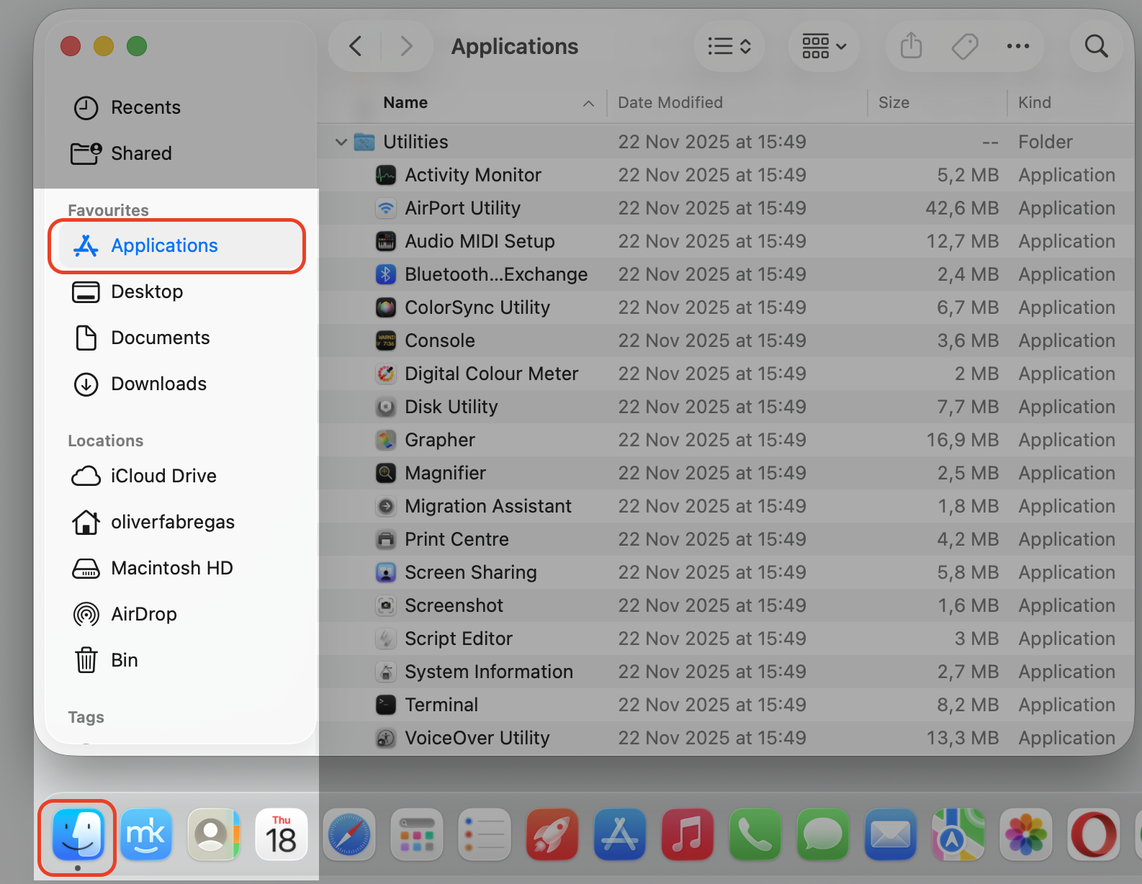Click the Edit Tags toolbar icon

coord(965,46)
